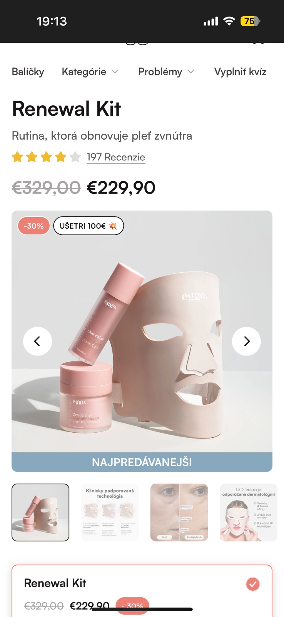This screenshot has height=617, width=284.
Task: Expand the Problémy dropdown chevron
Action: click(x=191, y=72)
